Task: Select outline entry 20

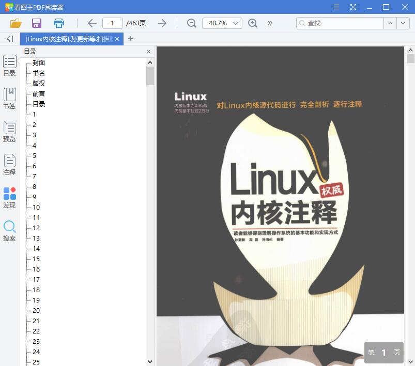Action: click(36, 310)
